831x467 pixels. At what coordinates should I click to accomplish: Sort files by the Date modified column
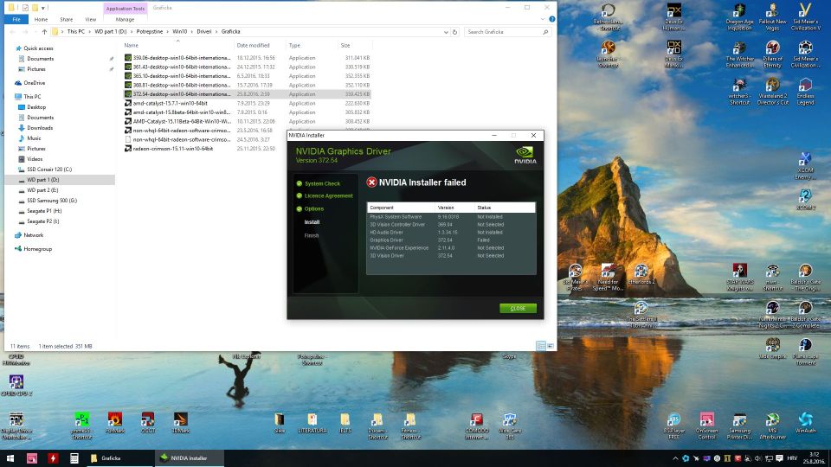254,45
